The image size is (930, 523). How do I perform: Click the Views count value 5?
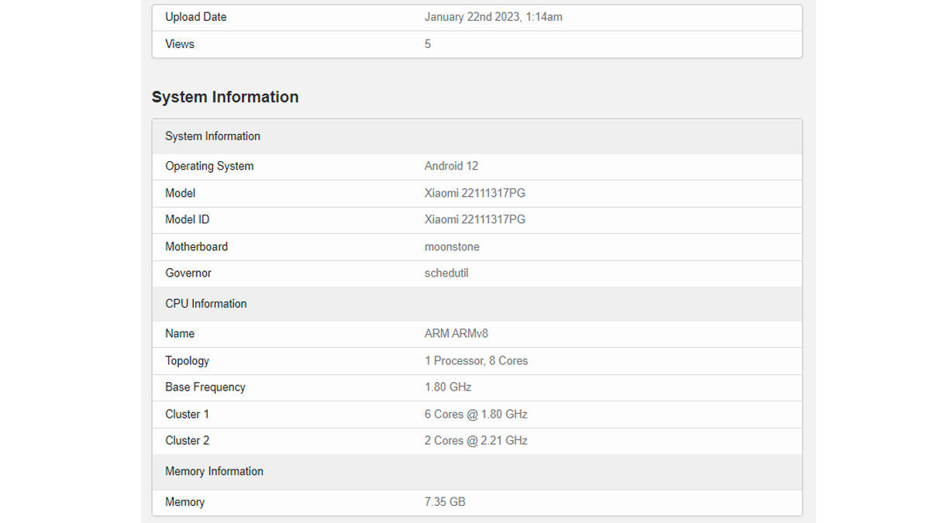coord(428,44)
